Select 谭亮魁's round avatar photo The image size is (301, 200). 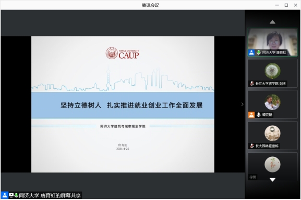tap(272, 102)
